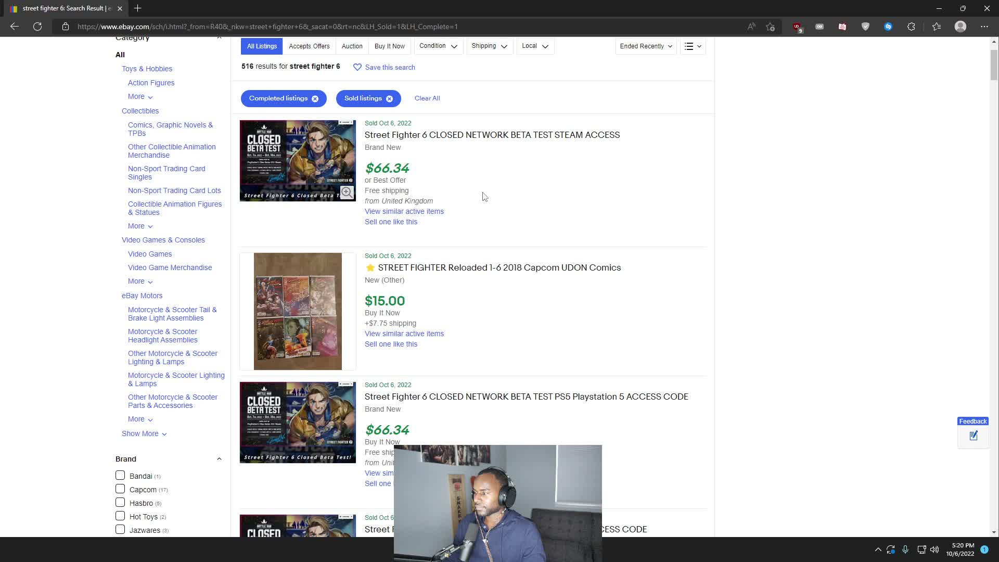Select the Buy It Now tab
The height and width of the screenshot is (562, 999).
390,46
